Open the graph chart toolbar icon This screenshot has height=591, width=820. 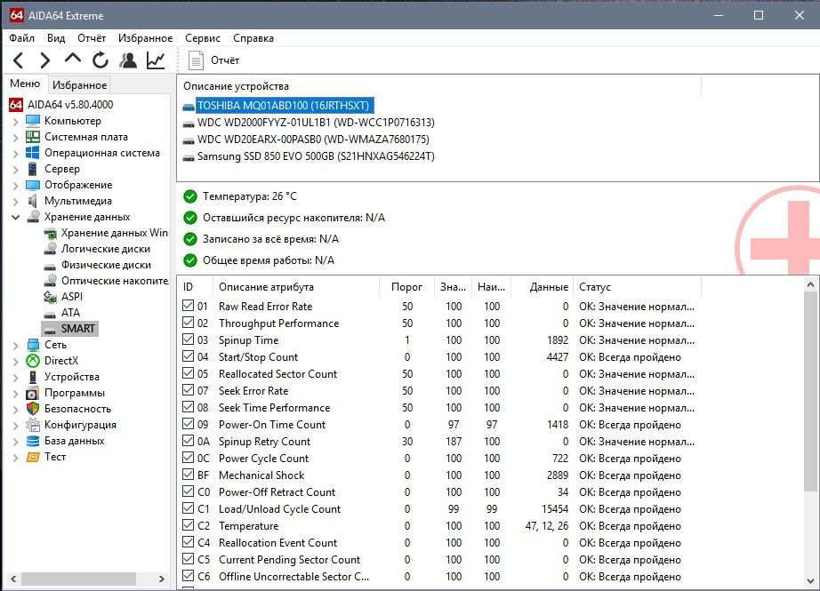coord(156,60)
